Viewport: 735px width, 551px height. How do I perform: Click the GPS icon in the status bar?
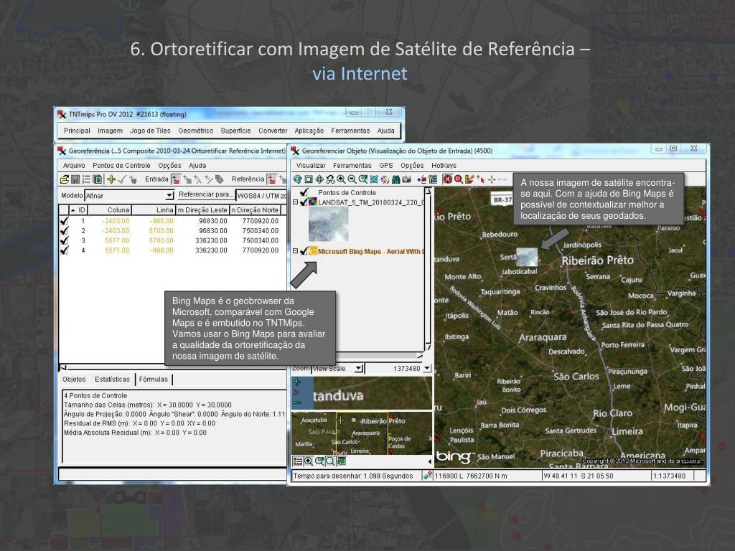click(427, 475)
